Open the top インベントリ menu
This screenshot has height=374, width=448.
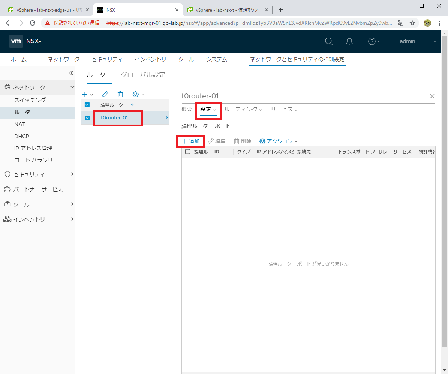pyautogui.click(x=150, y=60)
